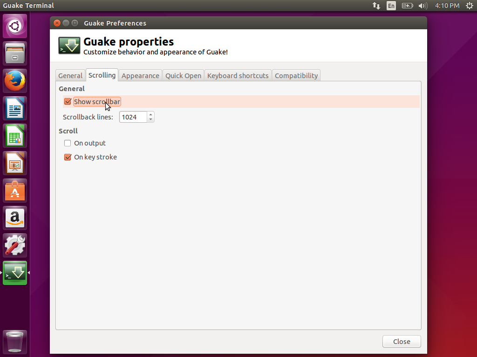Image resolution: width=477 pixels, height=357 pixels.
Task: Enable scrolling On output
Action: coord(68,143)
